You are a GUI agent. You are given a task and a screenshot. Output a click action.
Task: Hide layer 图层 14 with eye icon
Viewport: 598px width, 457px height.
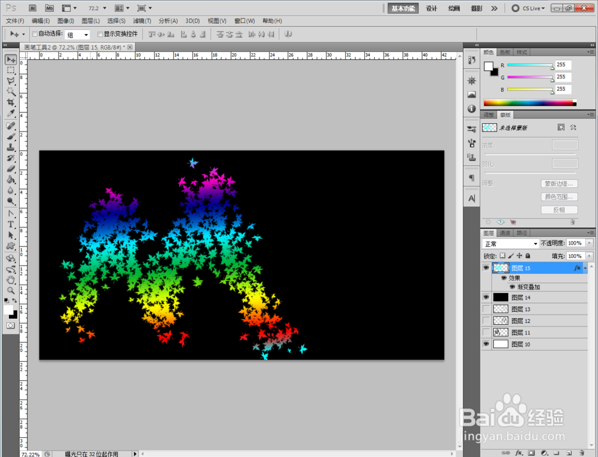click(486, 297)
